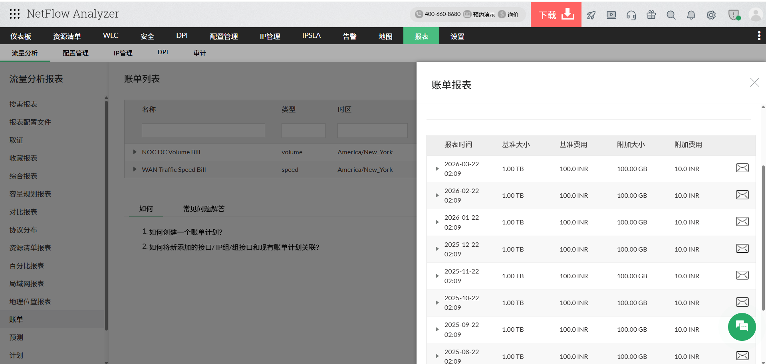Click the notification bell icon
This screenshot has height=364, width=766.
[691, 15]
